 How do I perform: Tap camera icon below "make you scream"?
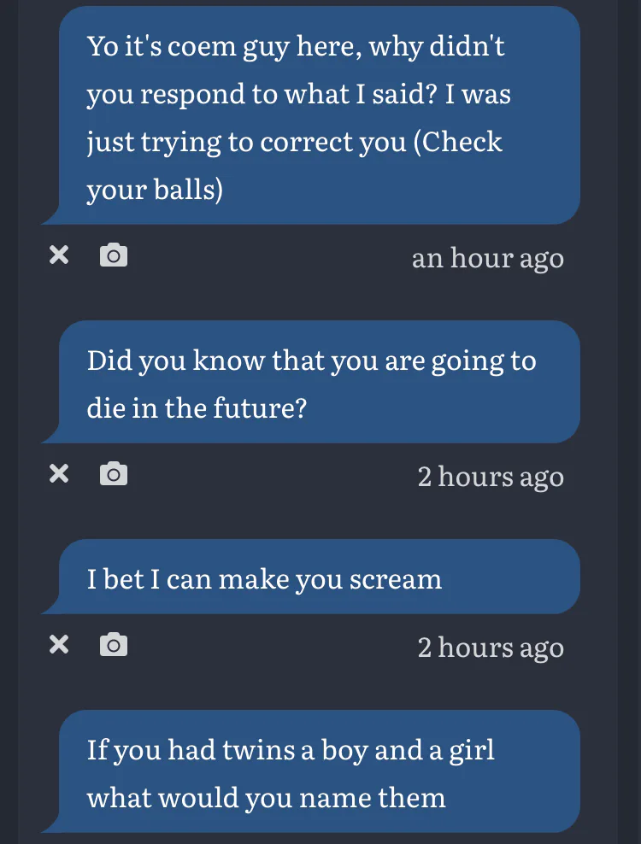114,645
